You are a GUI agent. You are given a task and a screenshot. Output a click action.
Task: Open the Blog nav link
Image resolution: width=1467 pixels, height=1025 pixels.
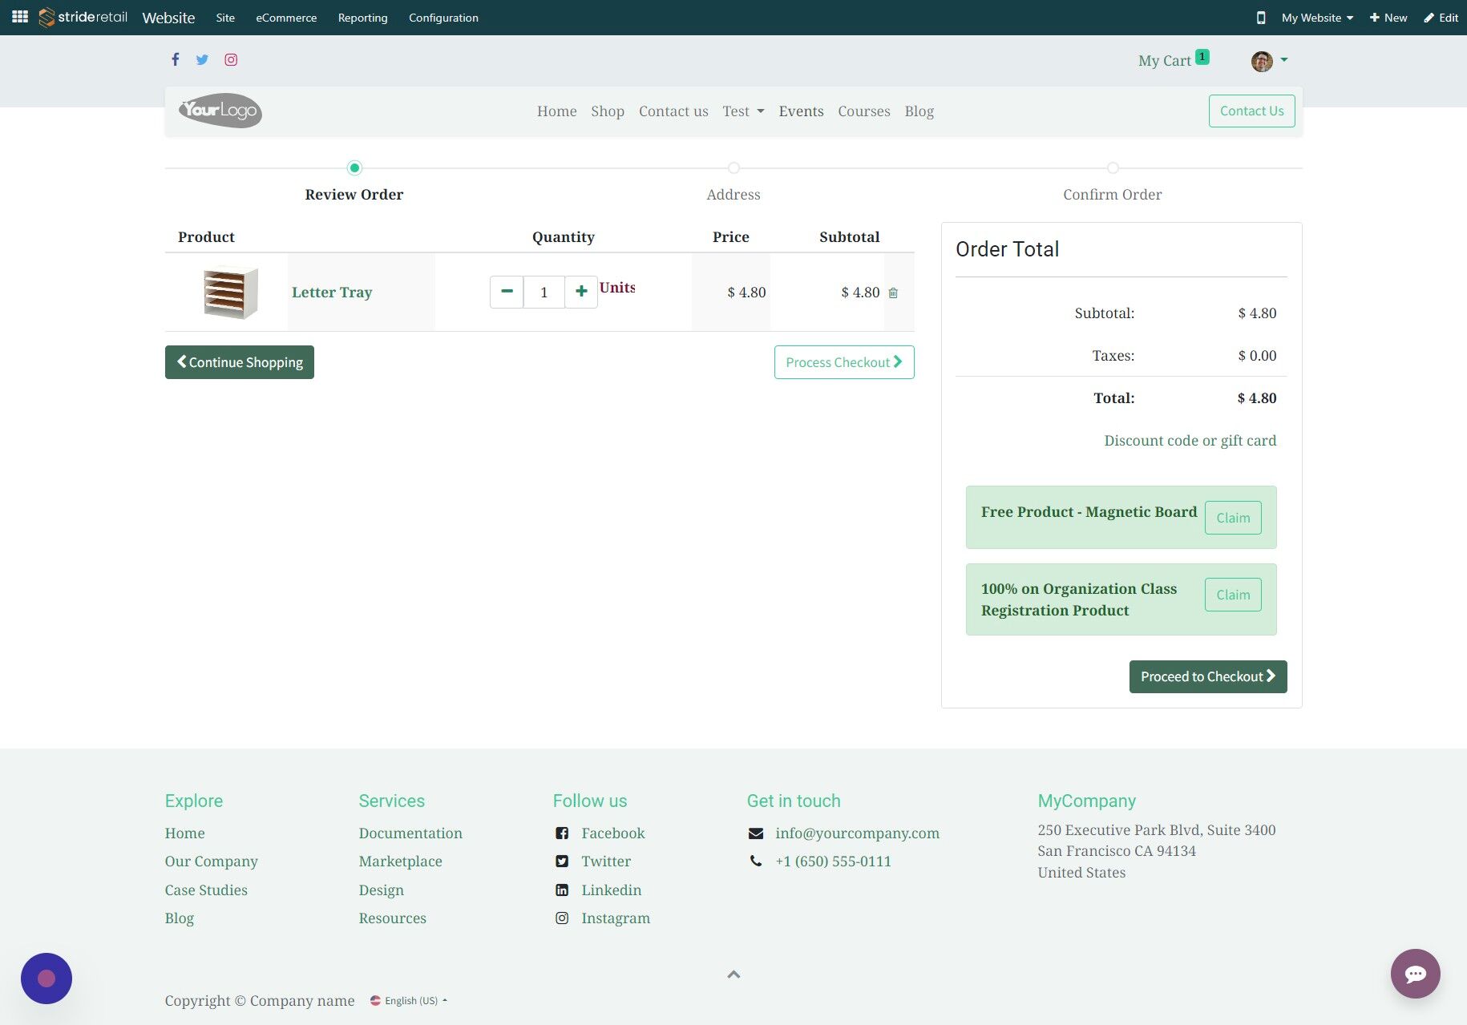click(x=919, y=111)
